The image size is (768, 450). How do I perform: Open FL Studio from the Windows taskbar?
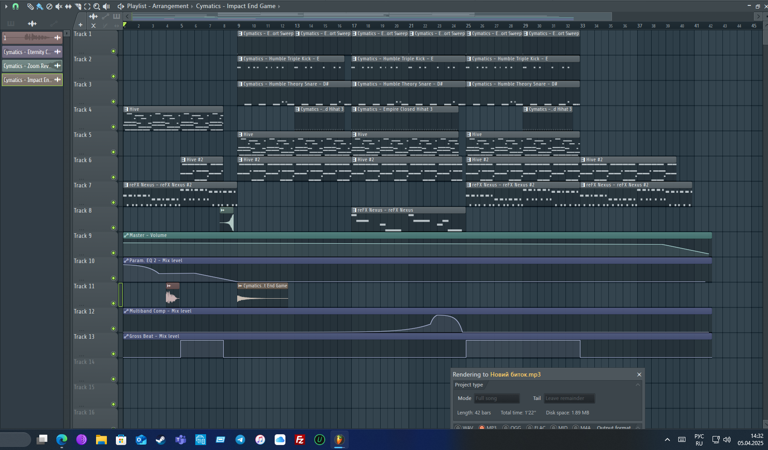[x=339, y=440]
